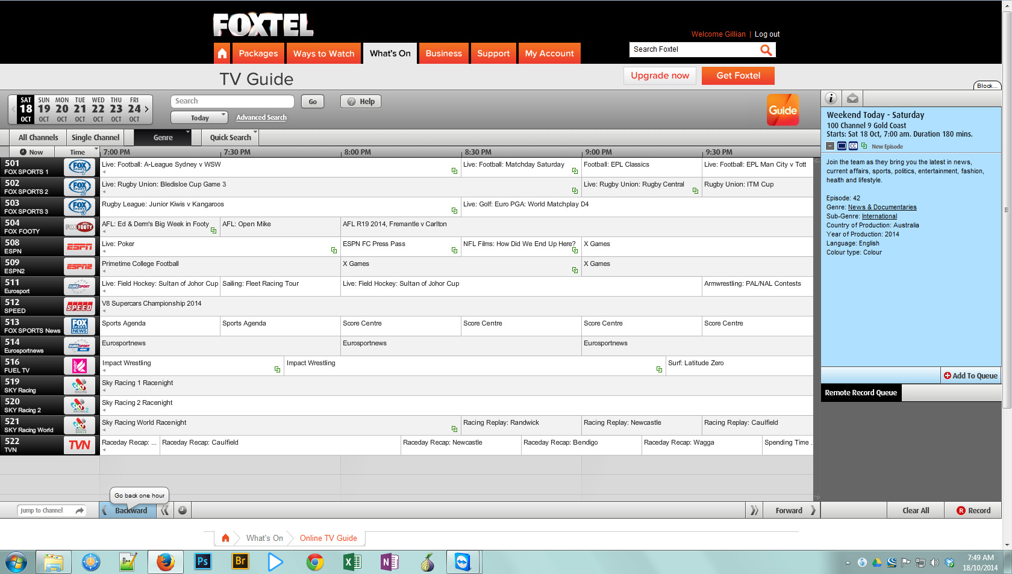This screenshot has height=574, width=1012.
Task: Expand the Quick Search dropdown
Action: click(x=230, y=138)
